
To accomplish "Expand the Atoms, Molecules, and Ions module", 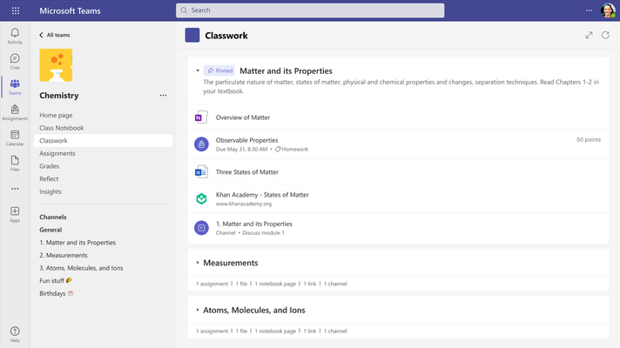I will (x=198, y=310).
